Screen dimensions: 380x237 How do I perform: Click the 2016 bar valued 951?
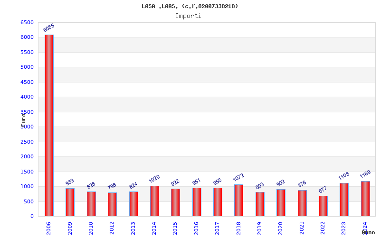(197, 202)
